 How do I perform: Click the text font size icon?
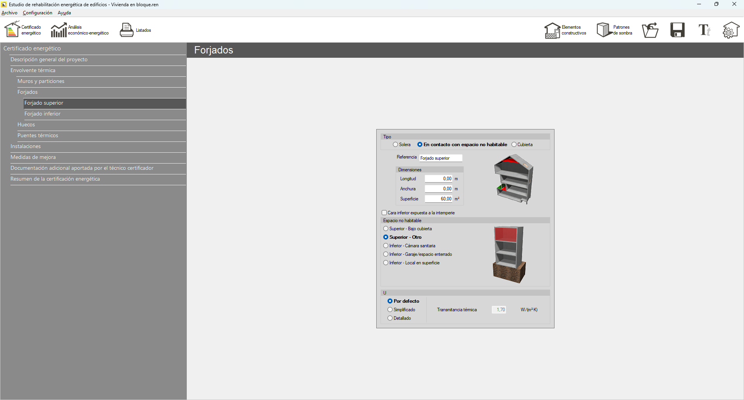pyautogui.click(x=704, y=30)
